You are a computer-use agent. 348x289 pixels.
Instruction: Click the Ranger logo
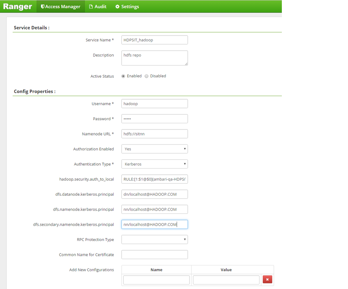point(17,6)
